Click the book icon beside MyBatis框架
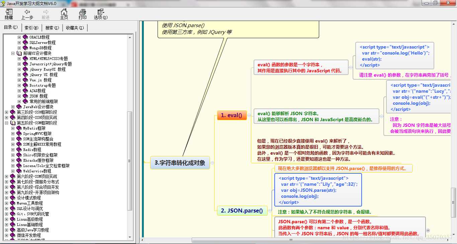 coord(19,128)
